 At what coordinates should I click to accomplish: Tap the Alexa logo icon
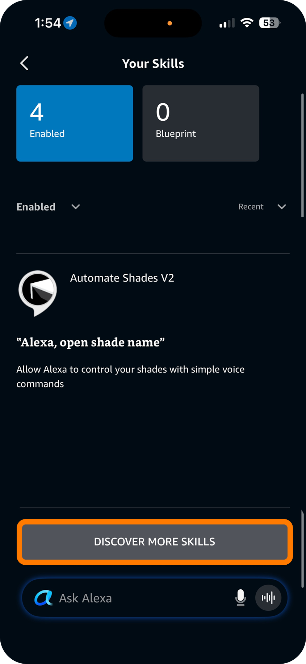[x=43, y=598]
